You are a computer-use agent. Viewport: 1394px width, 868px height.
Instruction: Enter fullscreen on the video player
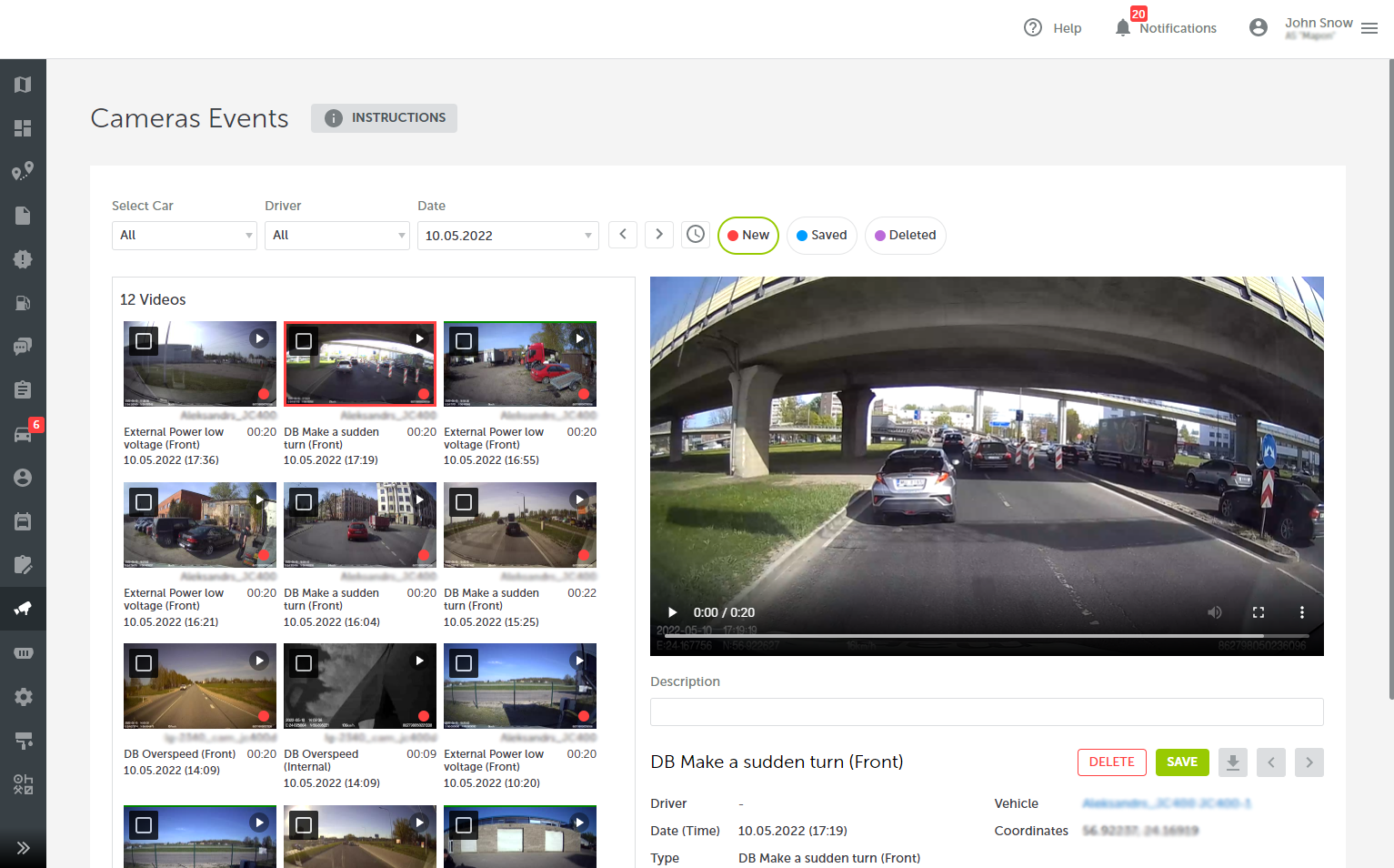coord(1259,612)
